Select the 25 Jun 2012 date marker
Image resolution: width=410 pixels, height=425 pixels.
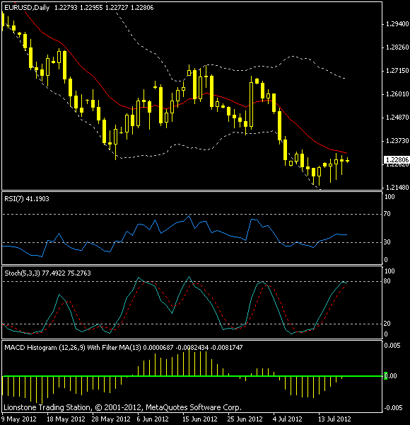tap(245, 419)
